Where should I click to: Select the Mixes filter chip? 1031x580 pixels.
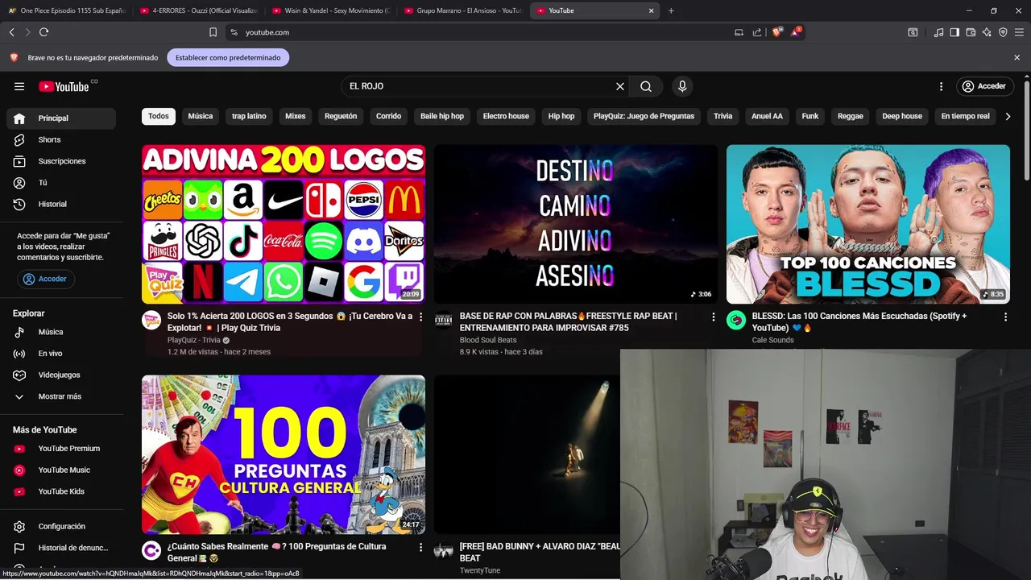pos(296,116)
